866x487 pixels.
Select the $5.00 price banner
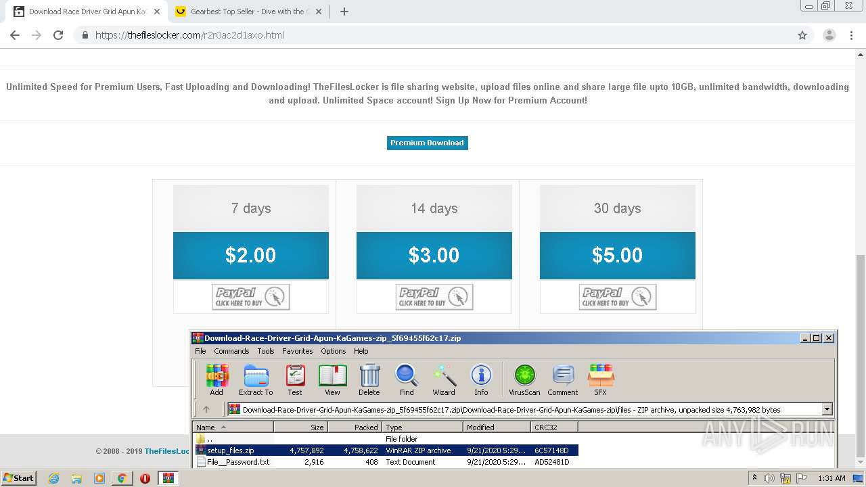(618, 256)
